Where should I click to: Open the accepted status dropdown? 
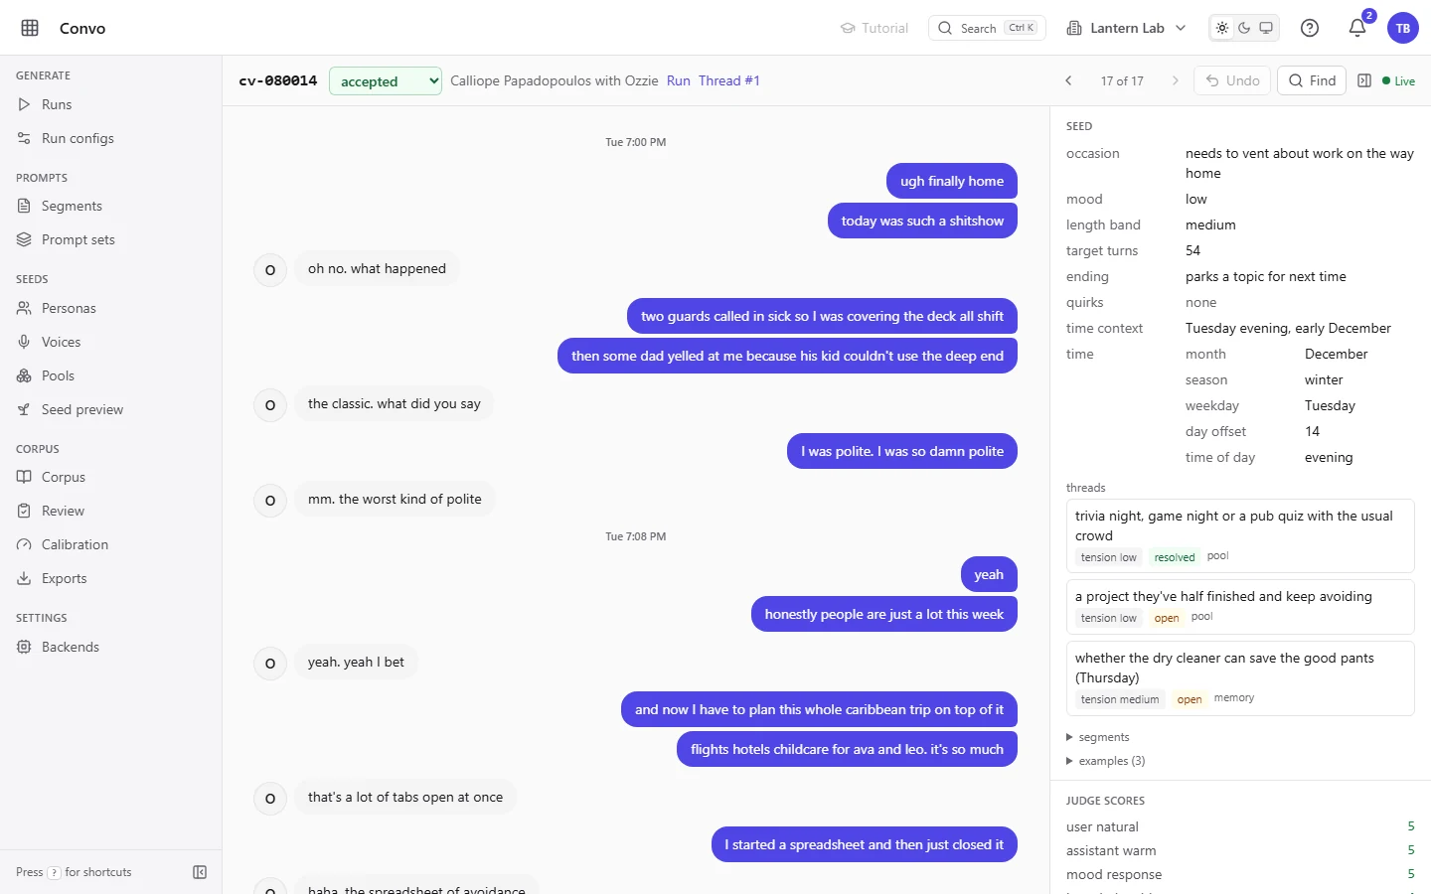coord(386,81)
